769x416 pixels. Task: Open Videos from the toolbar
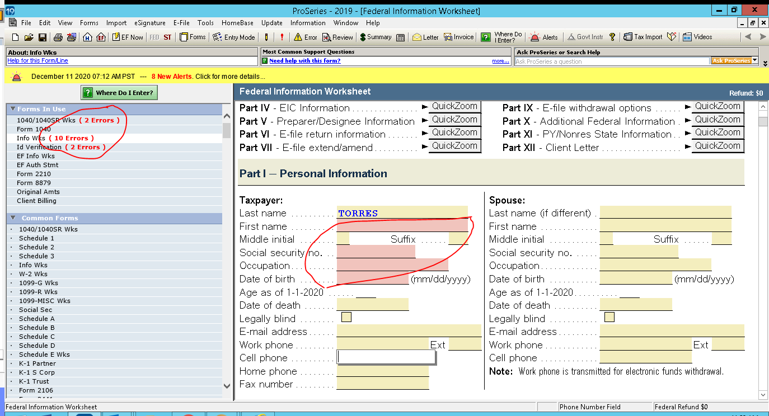(x=698, y=37)
